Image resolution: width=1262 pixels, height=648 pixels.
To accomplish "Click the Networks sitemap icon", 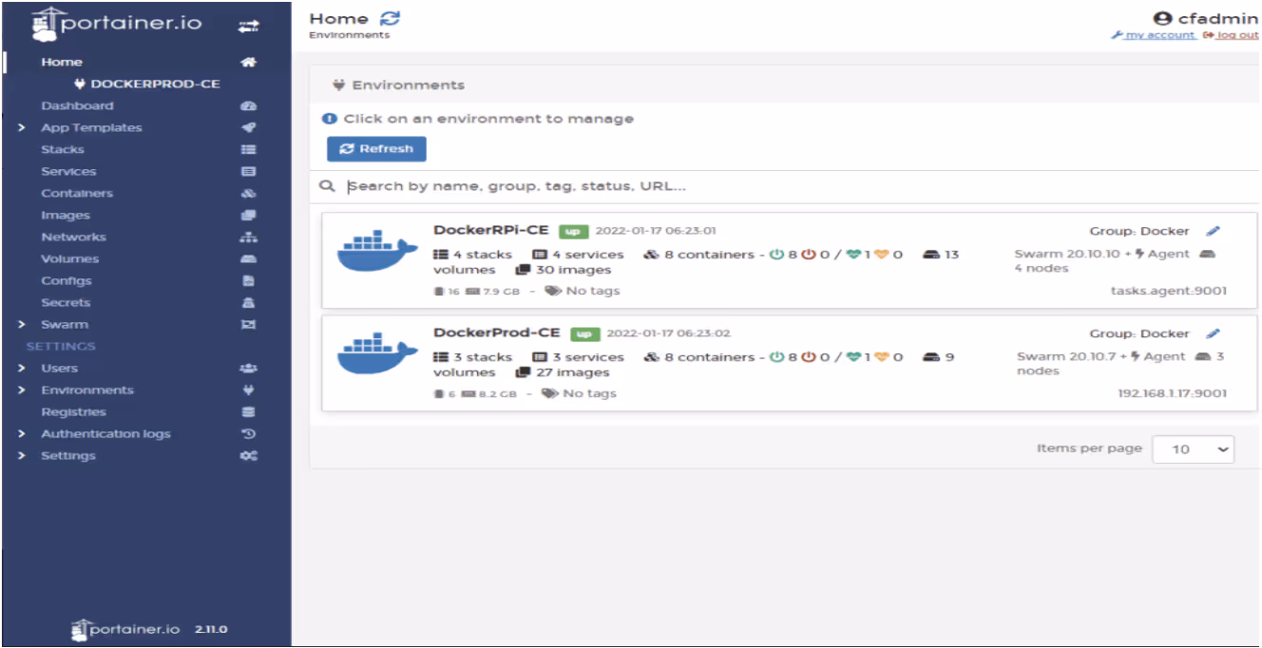I will 249,238.
